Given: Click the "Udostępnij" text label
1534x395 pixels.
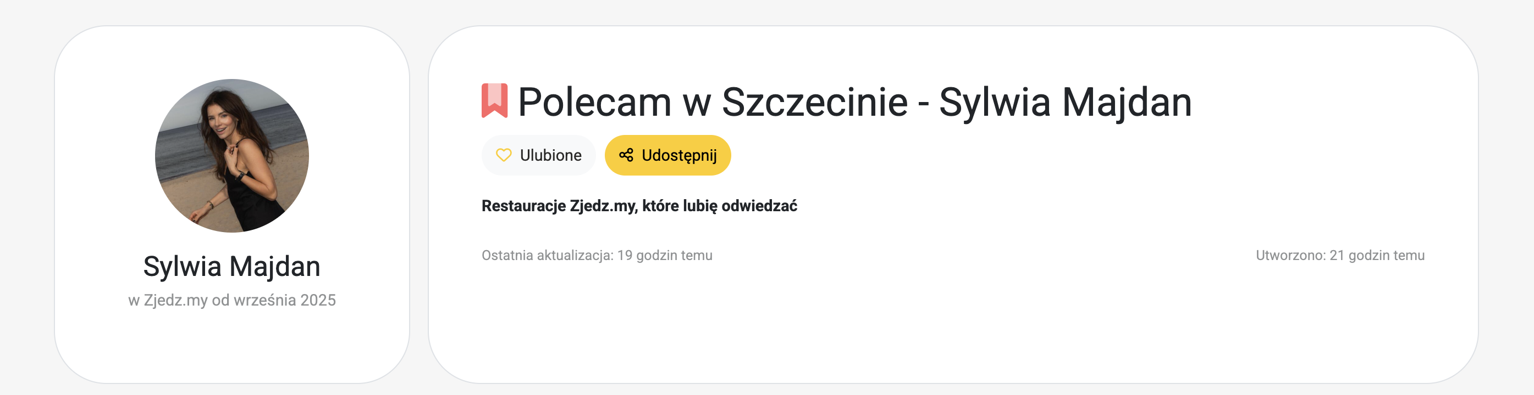Looking at the screenshot, I should point(679,155).
